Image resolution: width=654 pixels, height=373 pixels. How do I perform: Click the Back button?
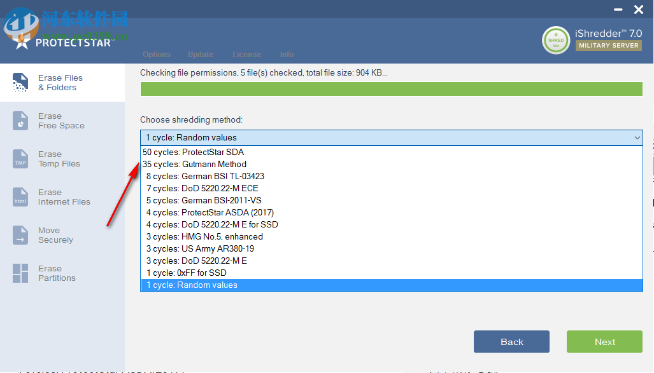511,342
